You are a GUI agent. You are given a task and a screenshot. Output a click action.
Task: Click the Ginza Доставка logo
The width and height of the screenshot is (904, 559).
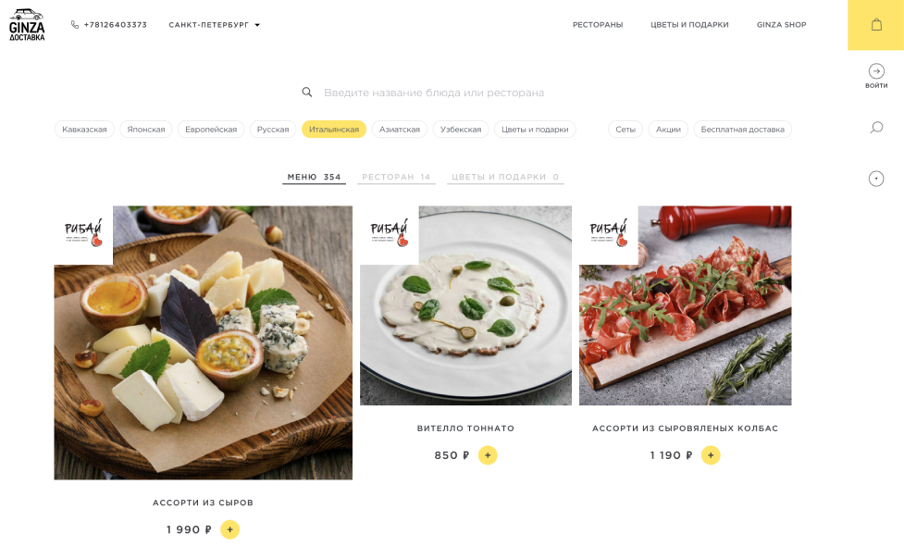coord(27,25)
